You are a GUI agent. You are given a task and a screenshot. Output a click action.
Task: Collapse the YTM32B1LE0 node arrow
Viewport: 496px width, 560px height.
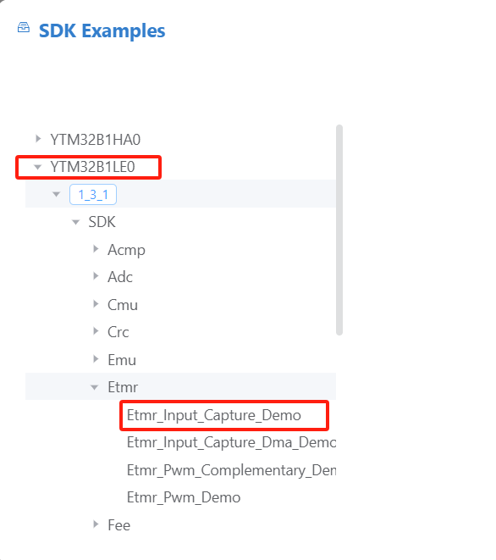pyautogui.click(x=37, y=167)
